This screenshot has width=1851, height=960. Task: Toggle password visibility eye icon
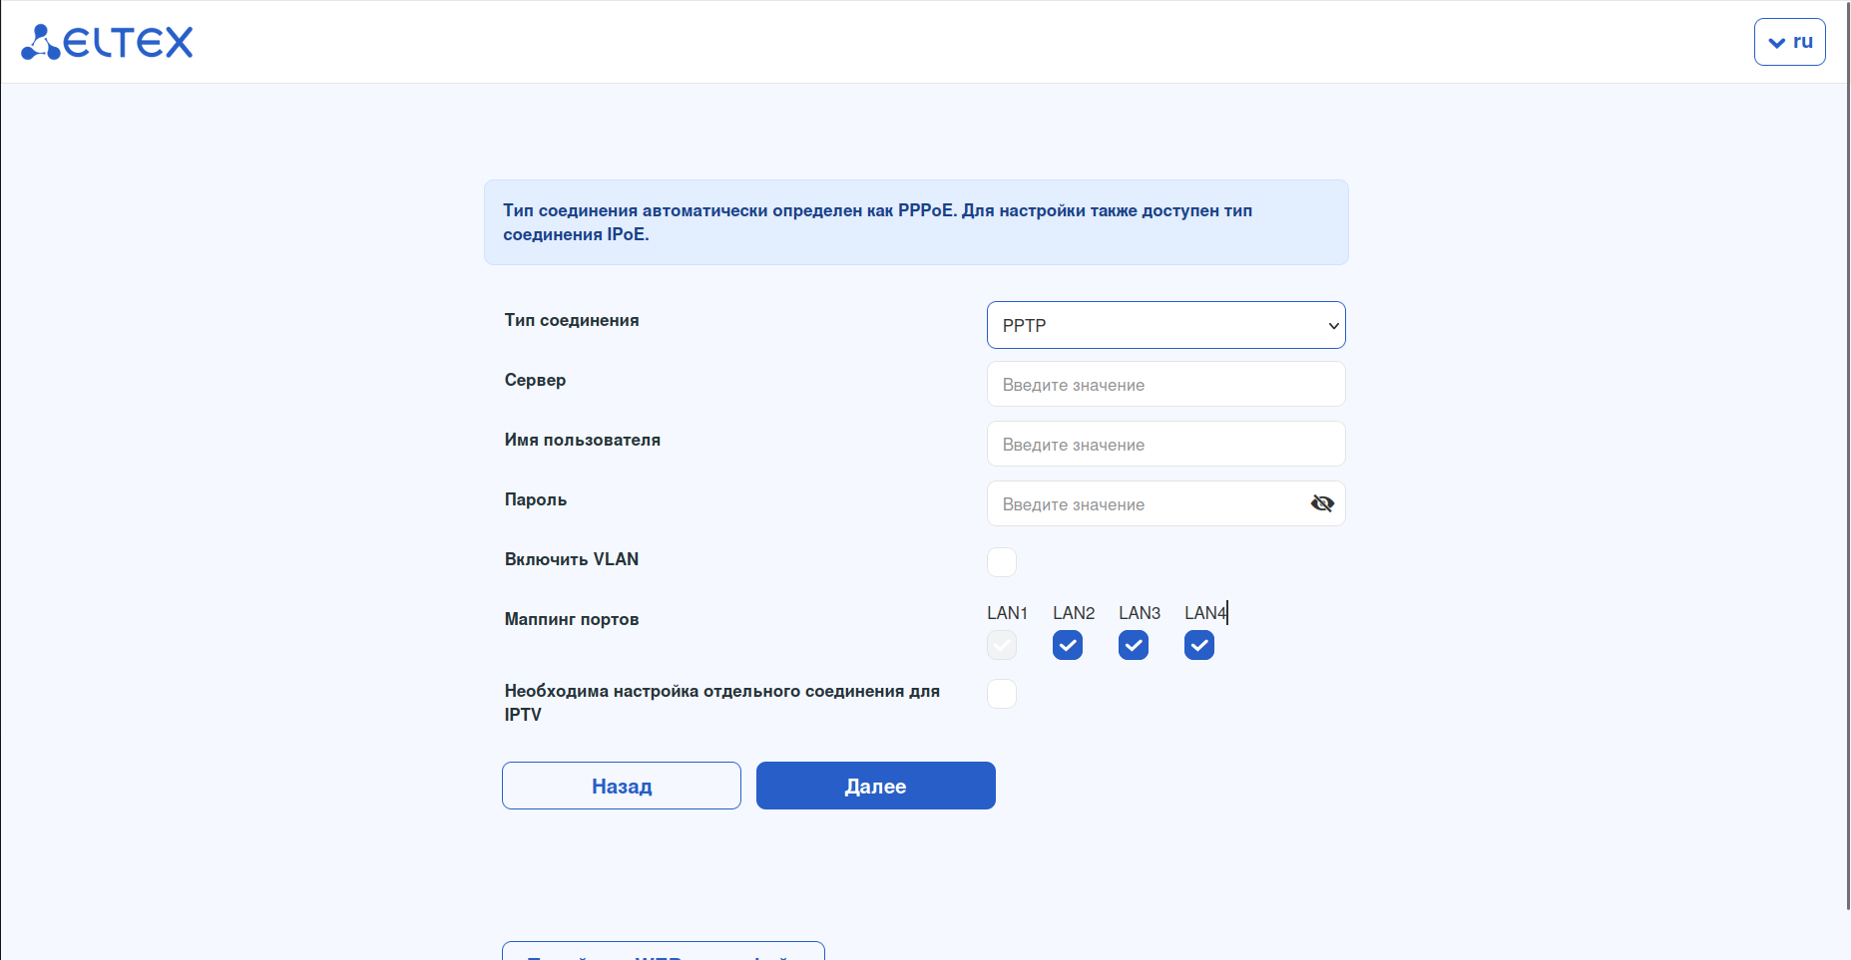coord(1322,503)
